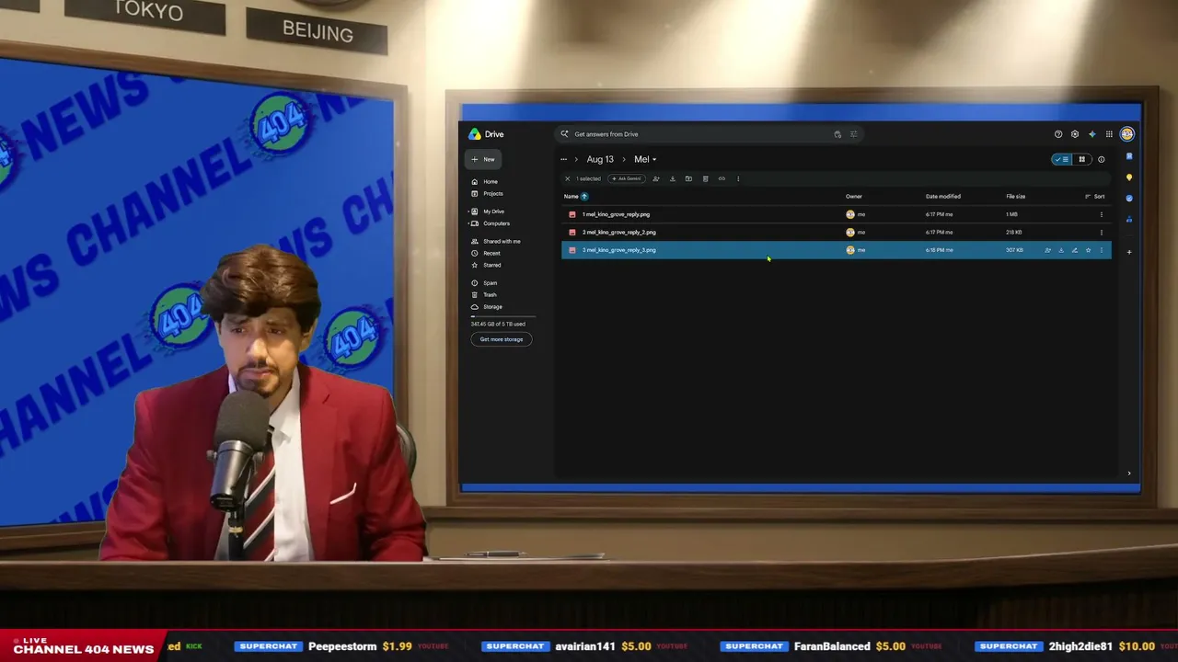Open Keep in the side panel
1178x662 pixels.
click(1129, 177)
